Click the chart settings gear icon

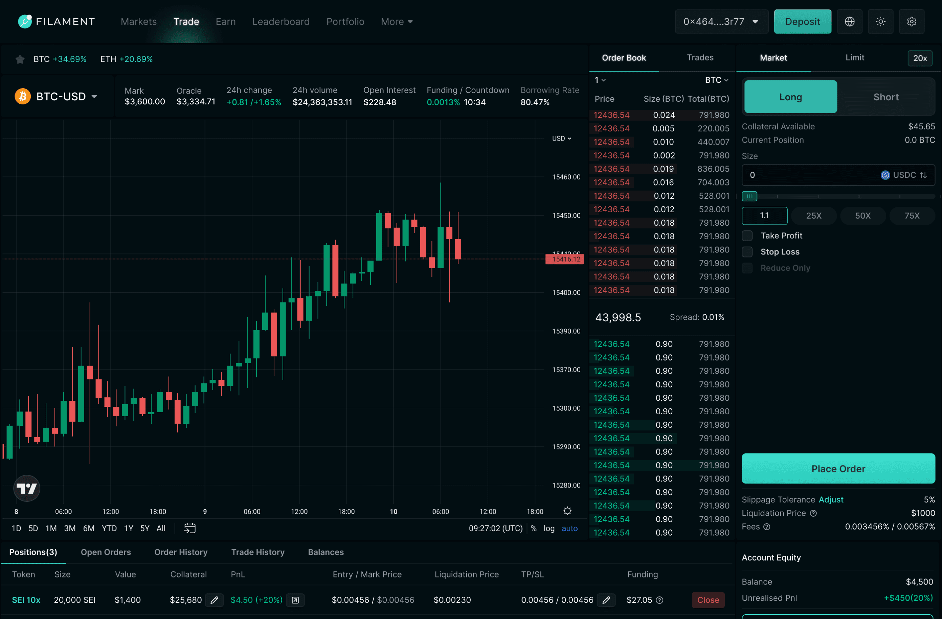567,511
